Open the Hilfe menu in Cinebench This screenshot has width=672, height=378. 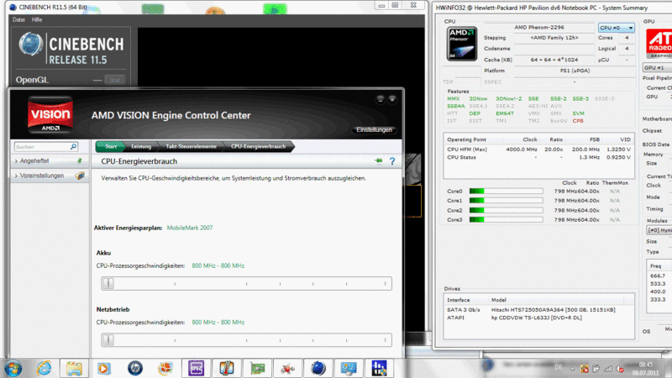click(37, 19)
